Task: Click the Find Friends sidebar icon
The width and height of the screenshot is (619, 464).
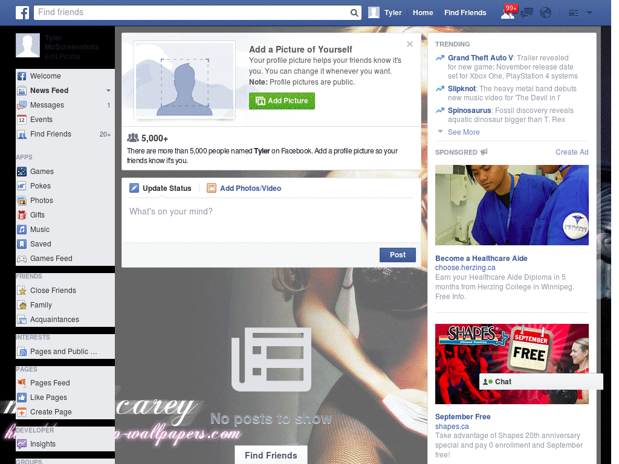Action: [22, 134]
